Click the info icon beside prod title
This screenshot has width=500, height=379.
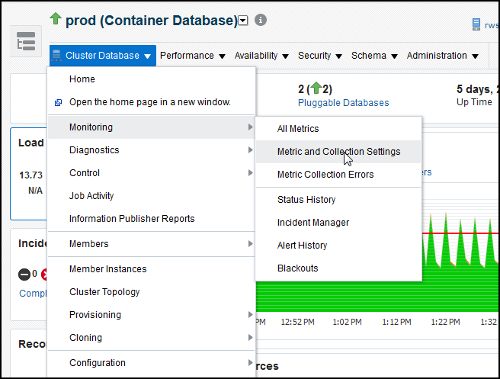click(x=261, y=21)
